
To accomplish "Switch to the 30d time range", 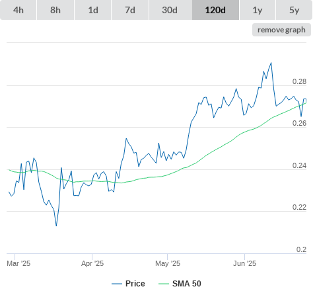I will (170, 10).
